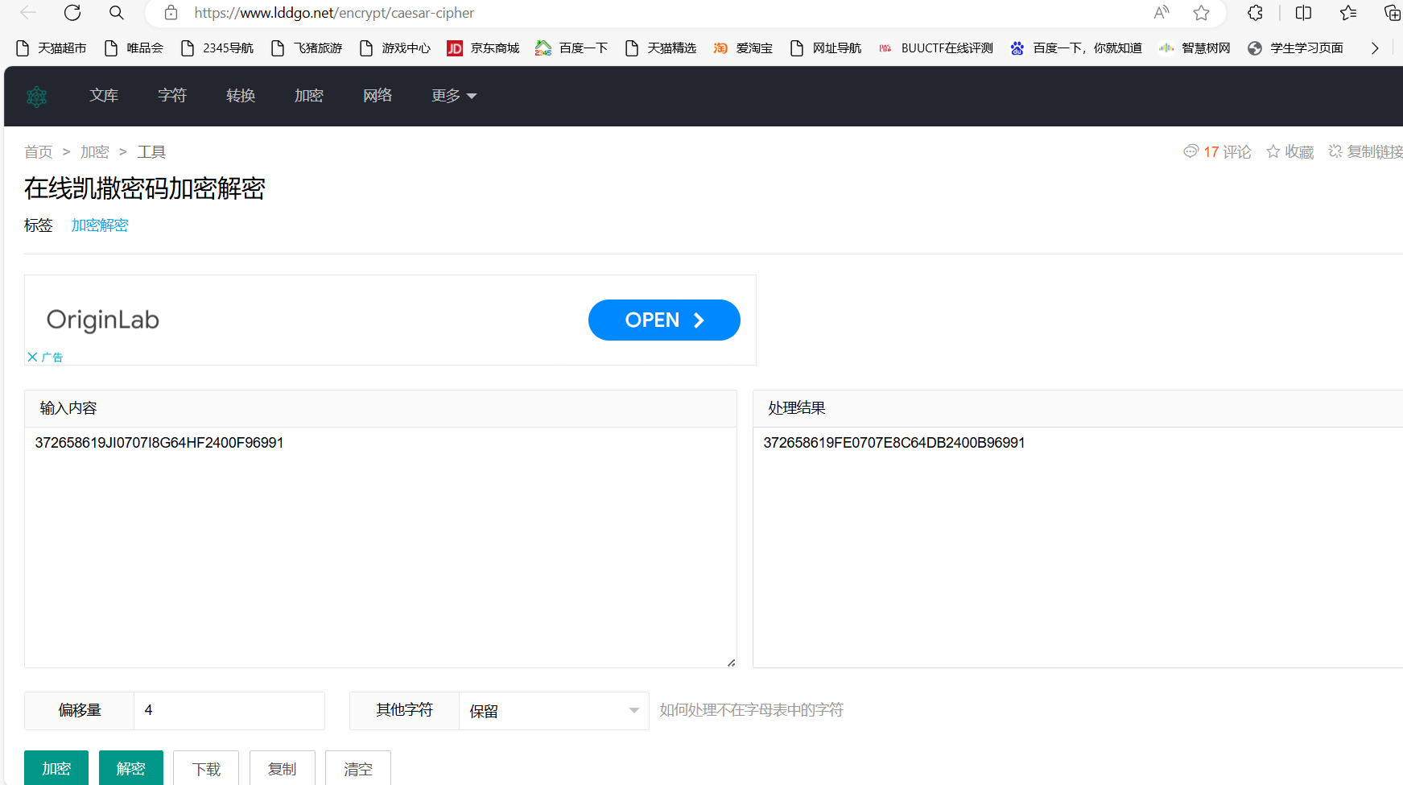Go to 工具 breadcrumb link
1403x785 pixels.
151,152
